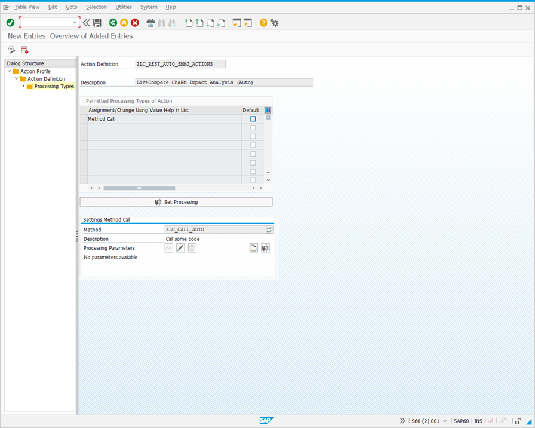Open the command field dropdown
The width and height of the screenshot is (535, 428).
[75, 22]
